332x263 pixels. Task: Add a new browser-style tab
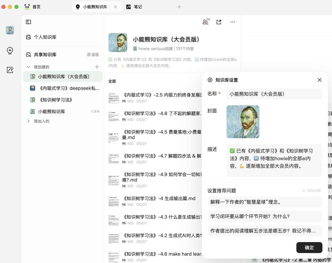click(x=179, y=7)
